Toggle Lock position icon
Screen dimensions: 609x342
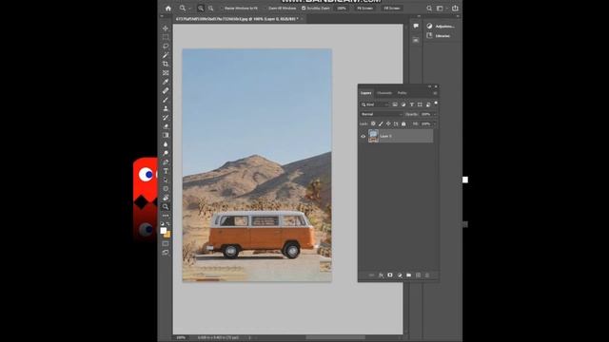coord(388,123)
